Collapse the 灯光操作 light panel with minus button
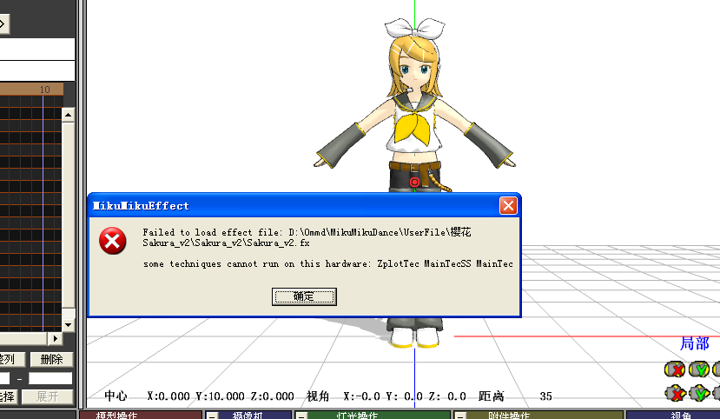Viewport: 720px width, 419px height. tap(301, 416)
